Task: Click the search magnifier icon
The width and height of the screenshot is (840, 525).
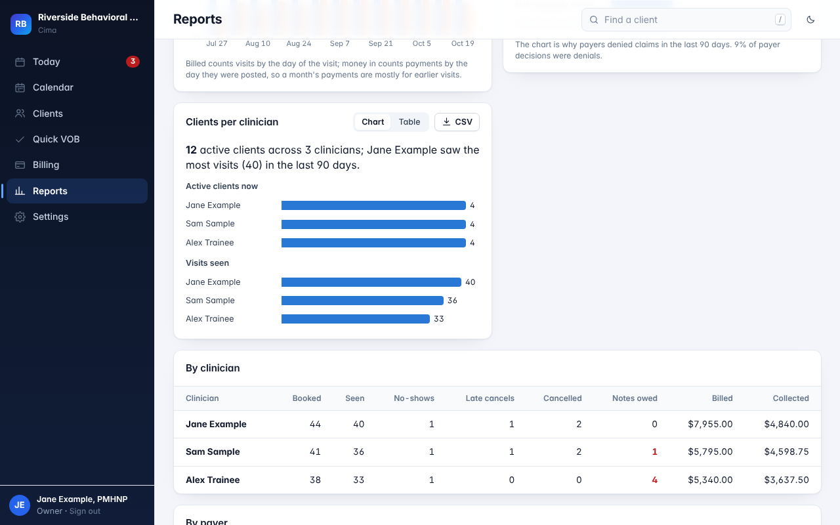Action: point(593,20)
